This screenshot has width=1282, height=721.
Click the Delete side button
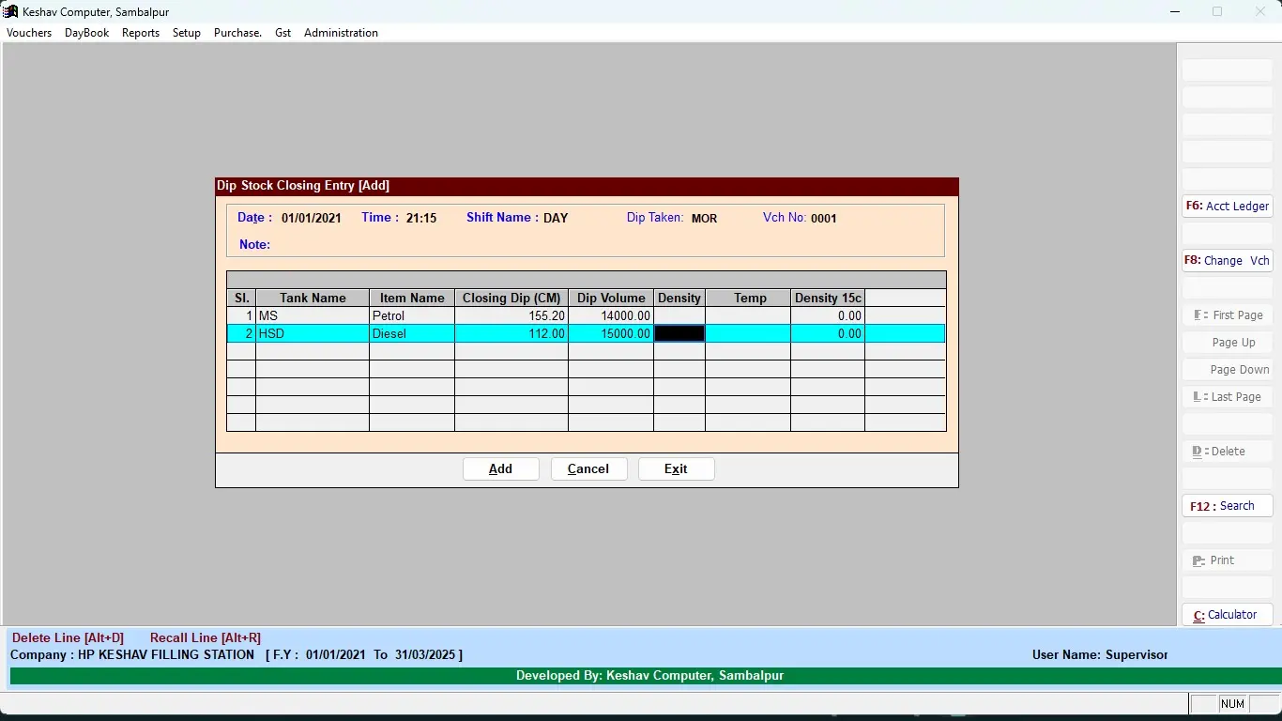(x=1228, y=451)
